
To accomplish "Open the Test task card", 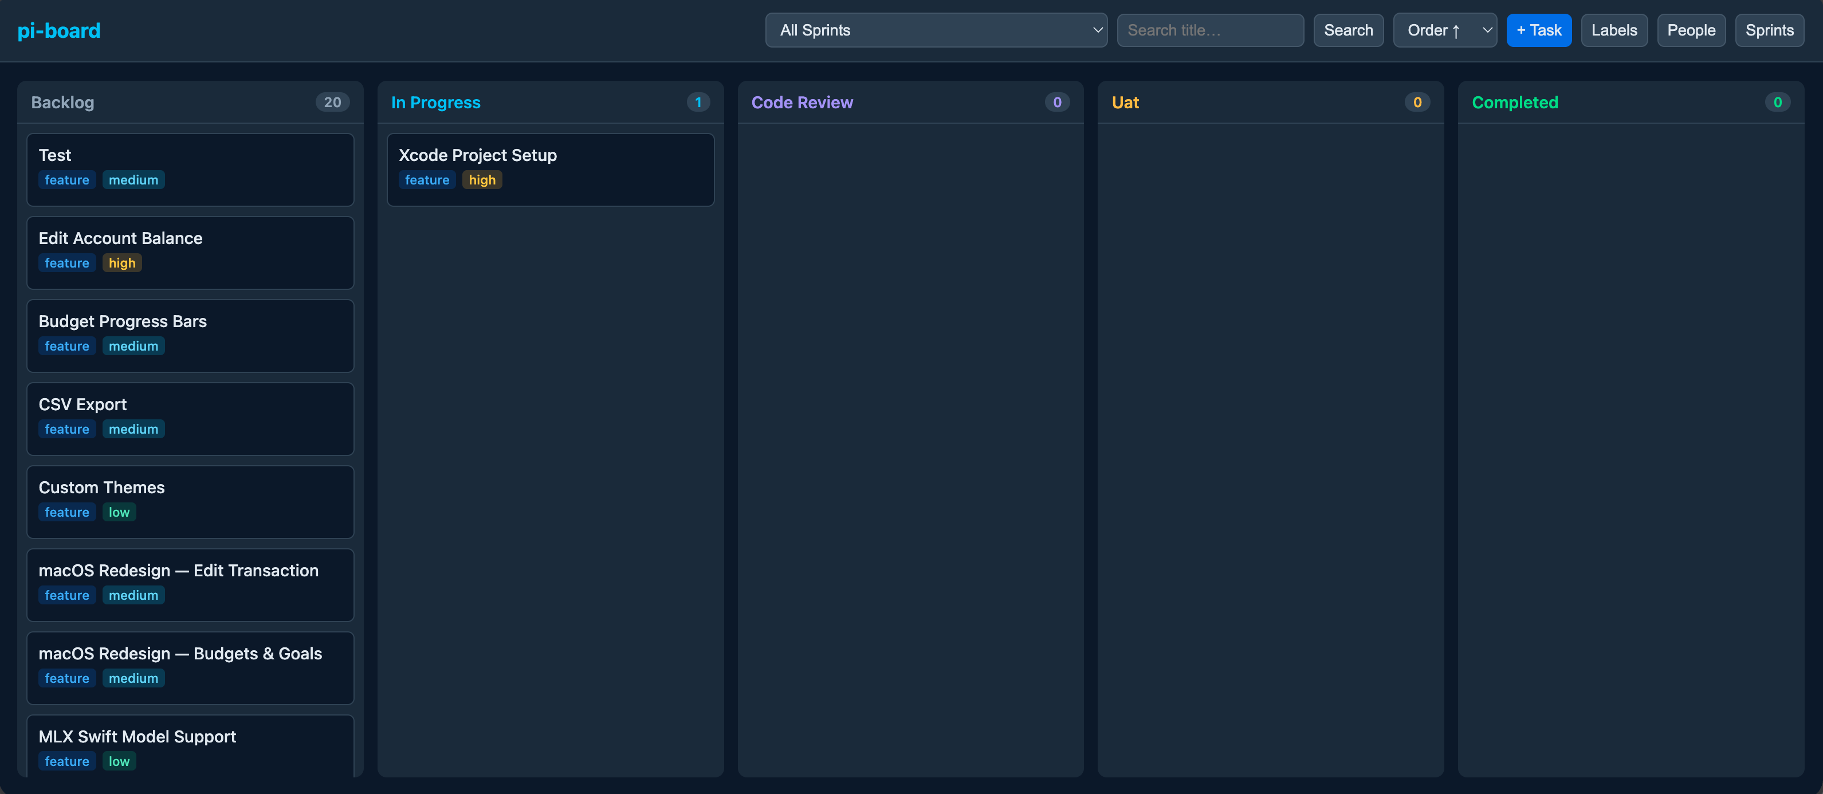I will click(x=190, y=170).
